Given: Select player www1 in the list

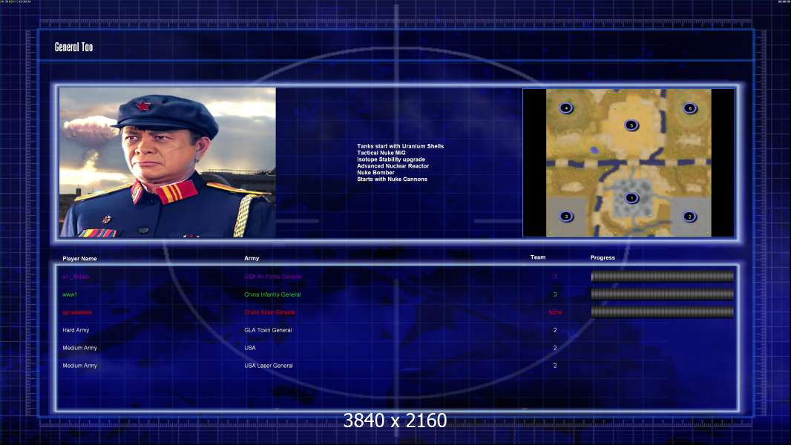Looking at the screenshot, I should pos(70,295).
